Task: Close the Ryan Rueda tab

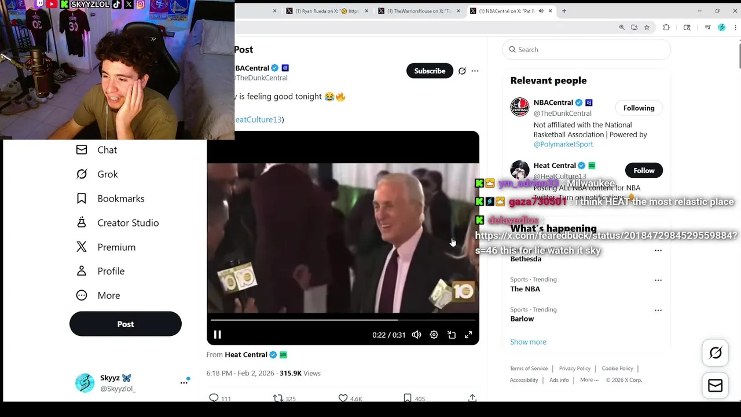Action: tap(366, 11)
